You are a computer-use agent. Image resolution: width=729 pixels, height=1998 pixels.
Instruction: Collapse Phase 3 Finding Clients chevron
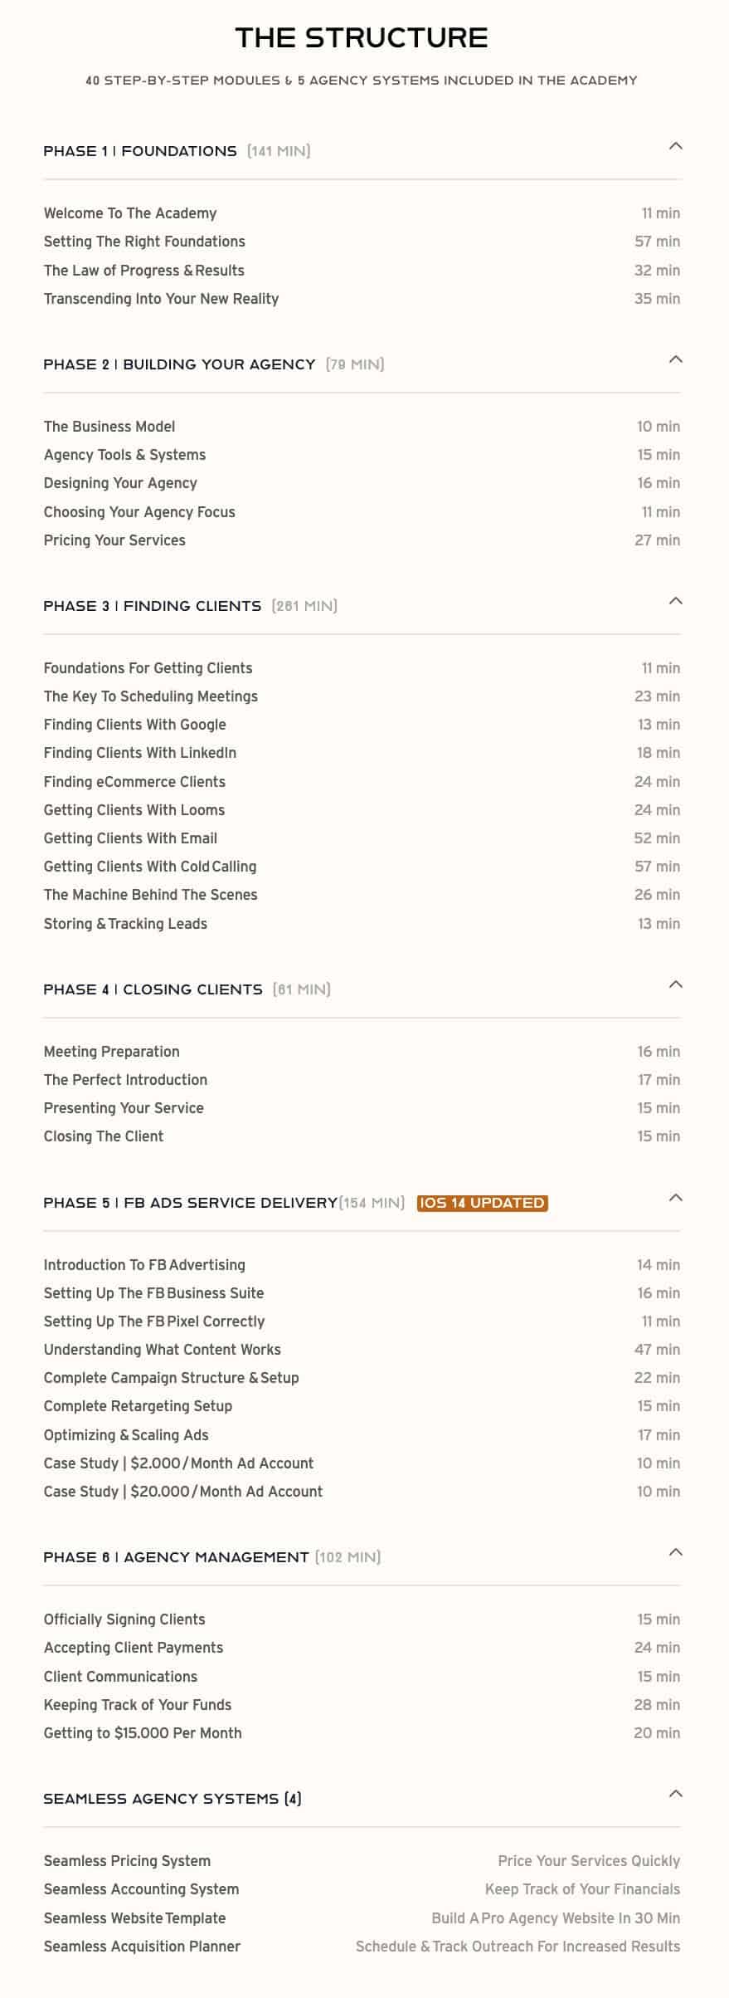tap(675, 601)
